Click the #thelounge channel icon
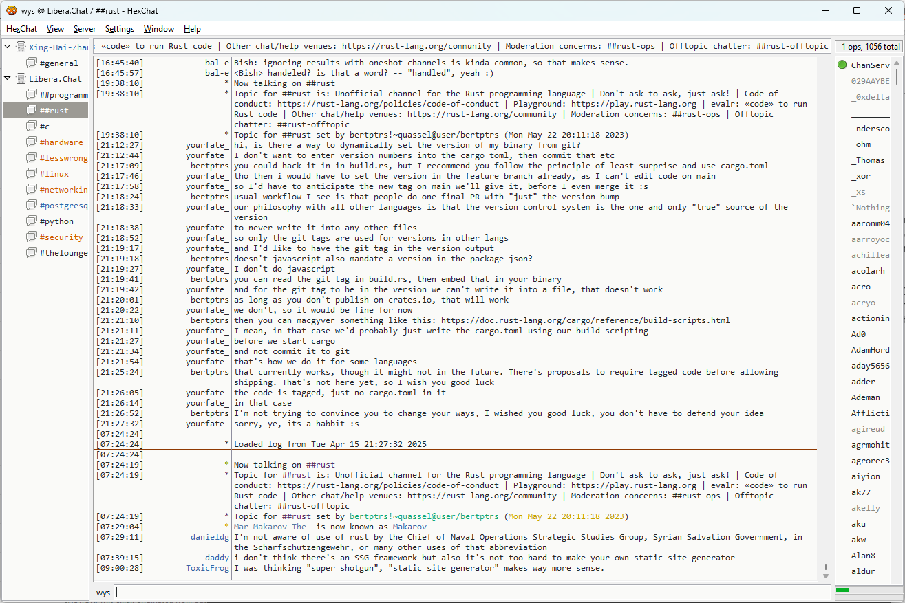The image size is (905, 603). pos(32,253)
